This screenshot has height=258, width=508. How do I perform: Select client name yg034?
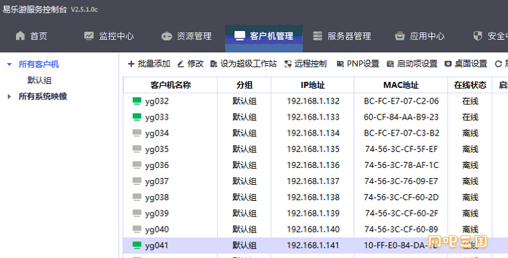click(157, 133)
